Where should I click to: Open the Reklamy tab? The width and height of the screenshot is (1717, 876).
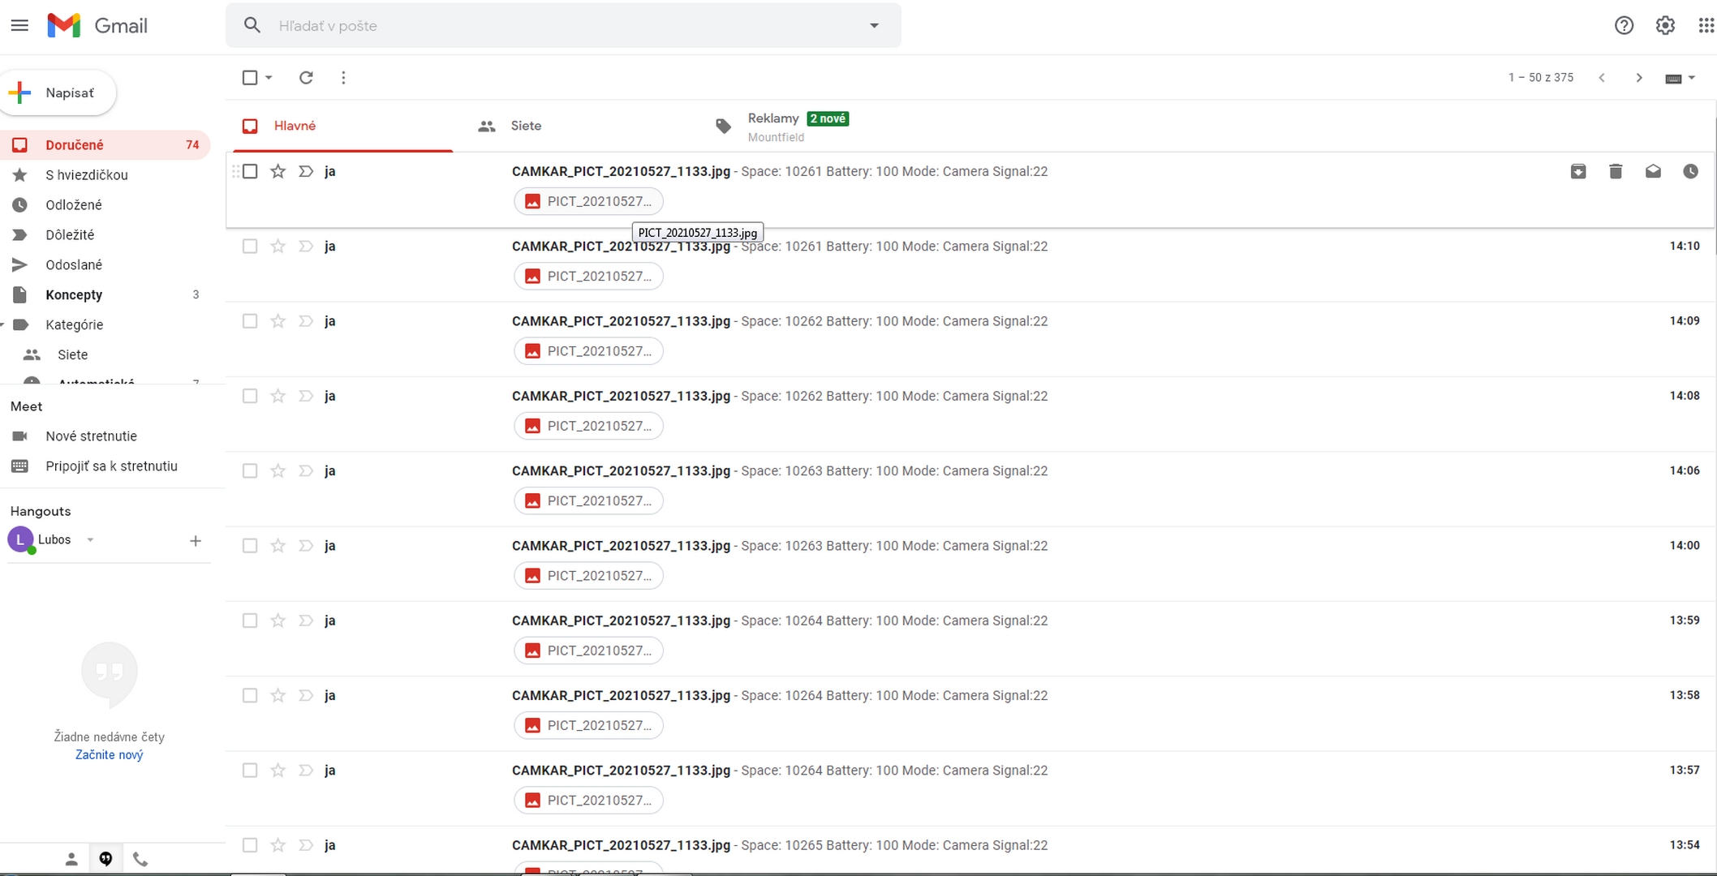click(772, 119)
